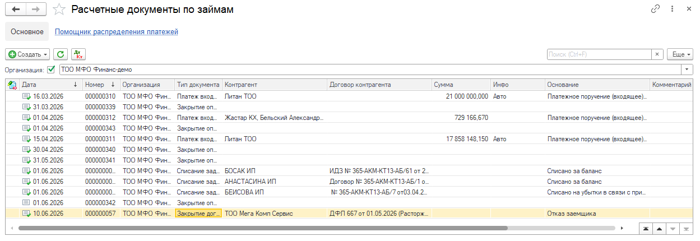Select the Отказ заемщика basis cell

[x=597, y=214]
